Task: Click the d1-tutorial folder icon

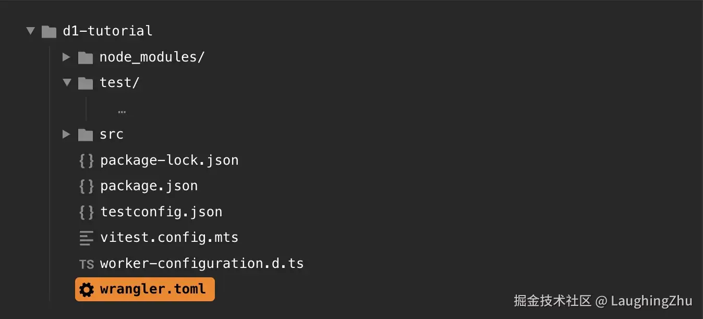Action: [49, 32]
